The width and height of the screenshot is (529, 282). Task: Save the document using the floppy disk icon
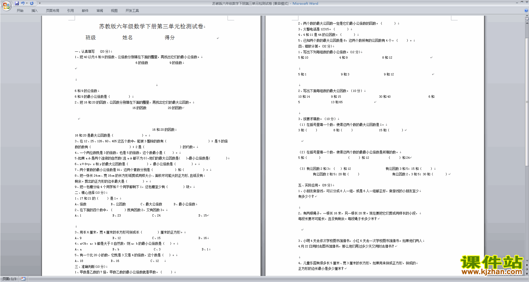coord(17,3)
